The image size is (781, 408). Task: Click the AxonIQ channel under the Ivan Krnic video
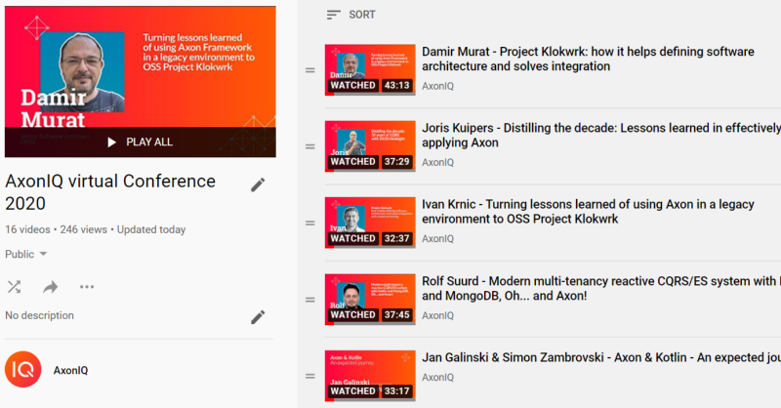pos(437,238)
